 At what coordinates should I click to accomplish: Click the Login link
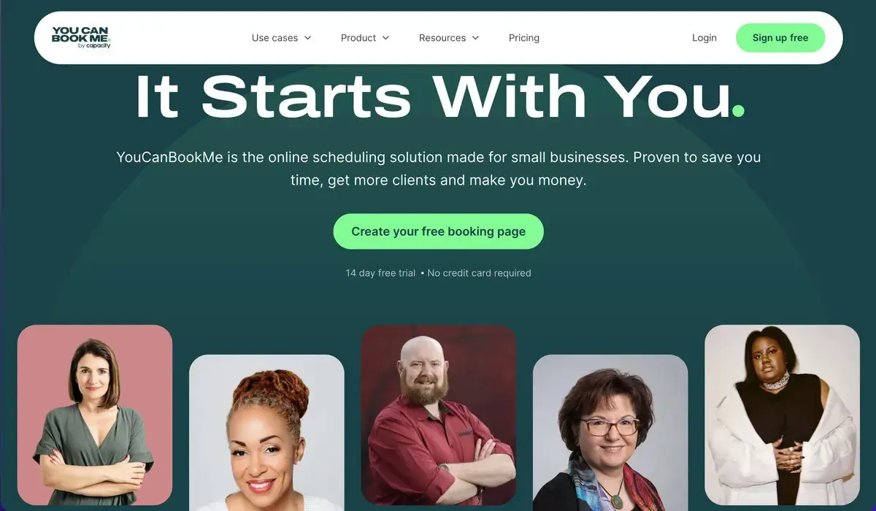click(704, 38)
